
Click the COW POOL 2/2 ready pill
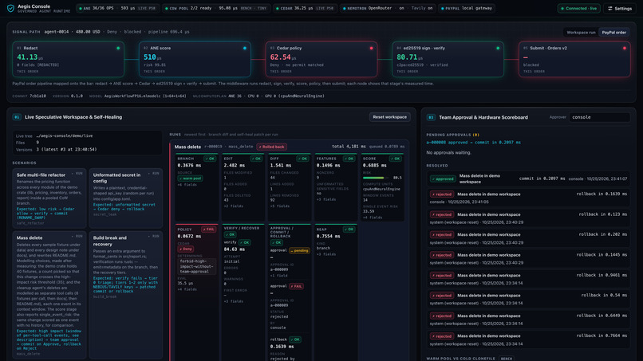216,8
